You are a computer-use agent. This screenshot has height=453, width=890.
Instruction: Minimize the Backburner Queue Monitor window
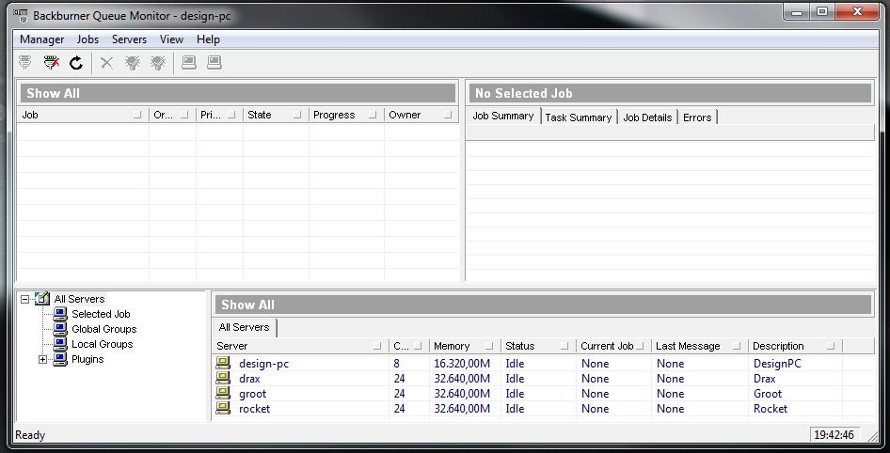(x=798, y=11)
